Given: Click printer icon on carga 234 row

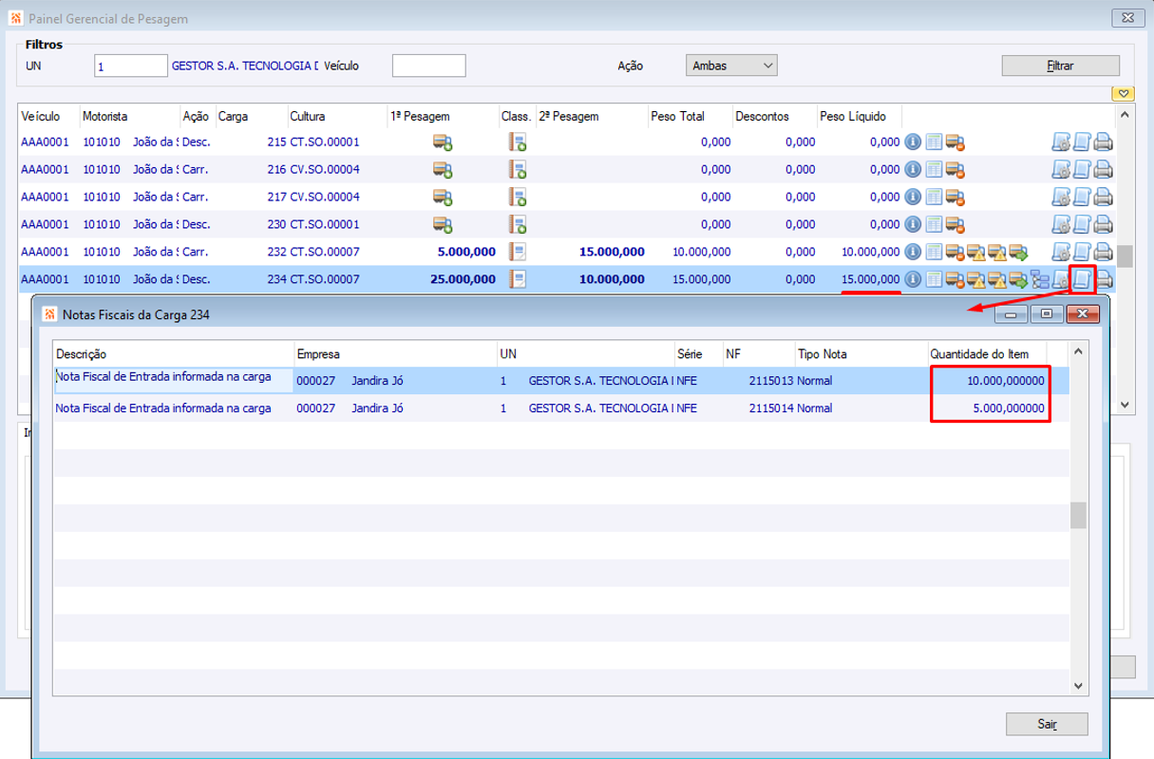Looking at the screenshot, I should pyautogui.click(x=1105, y=280).
